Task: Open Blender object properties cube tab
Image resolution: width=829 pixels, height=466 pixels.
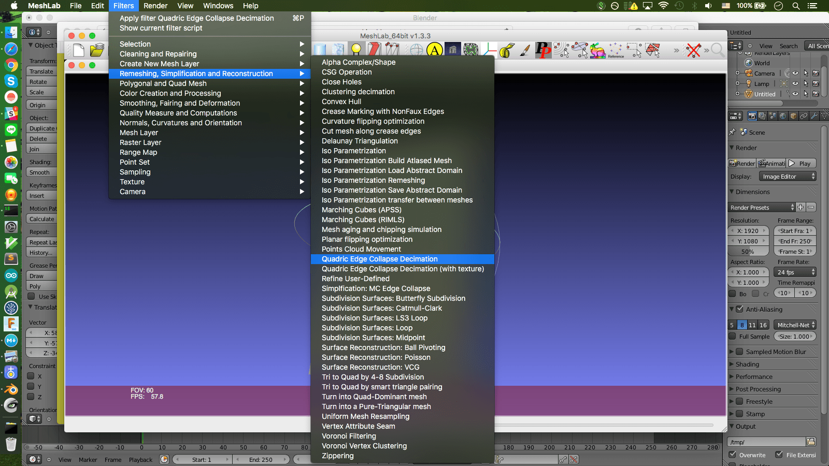Action: coord(793,116)
